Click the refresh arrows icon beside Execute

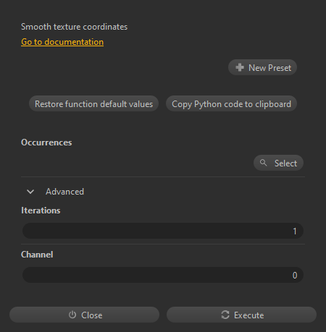coord(225,315)
